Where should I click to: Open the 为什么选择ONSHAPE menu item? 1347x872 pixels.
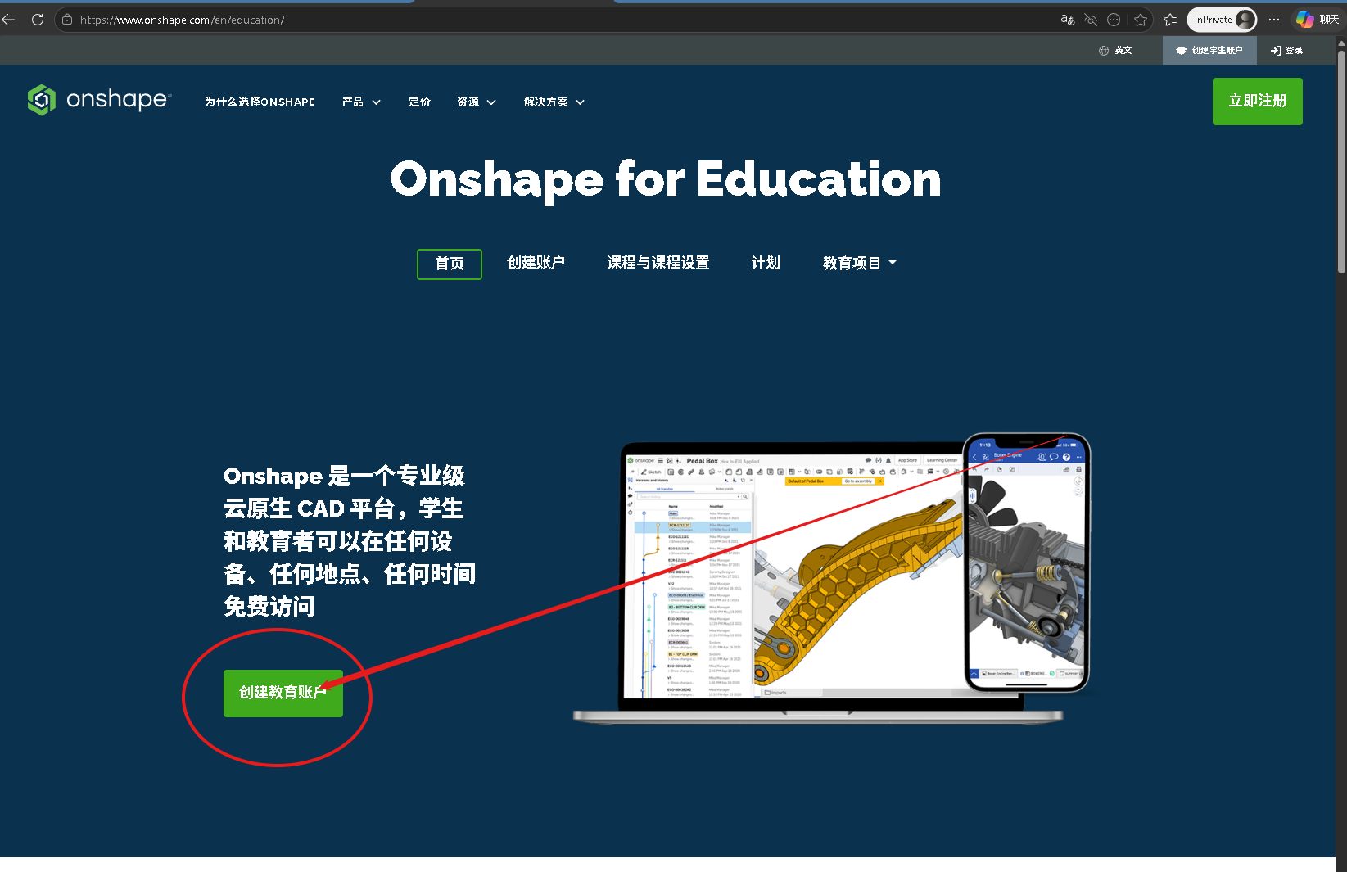point(260,102)
